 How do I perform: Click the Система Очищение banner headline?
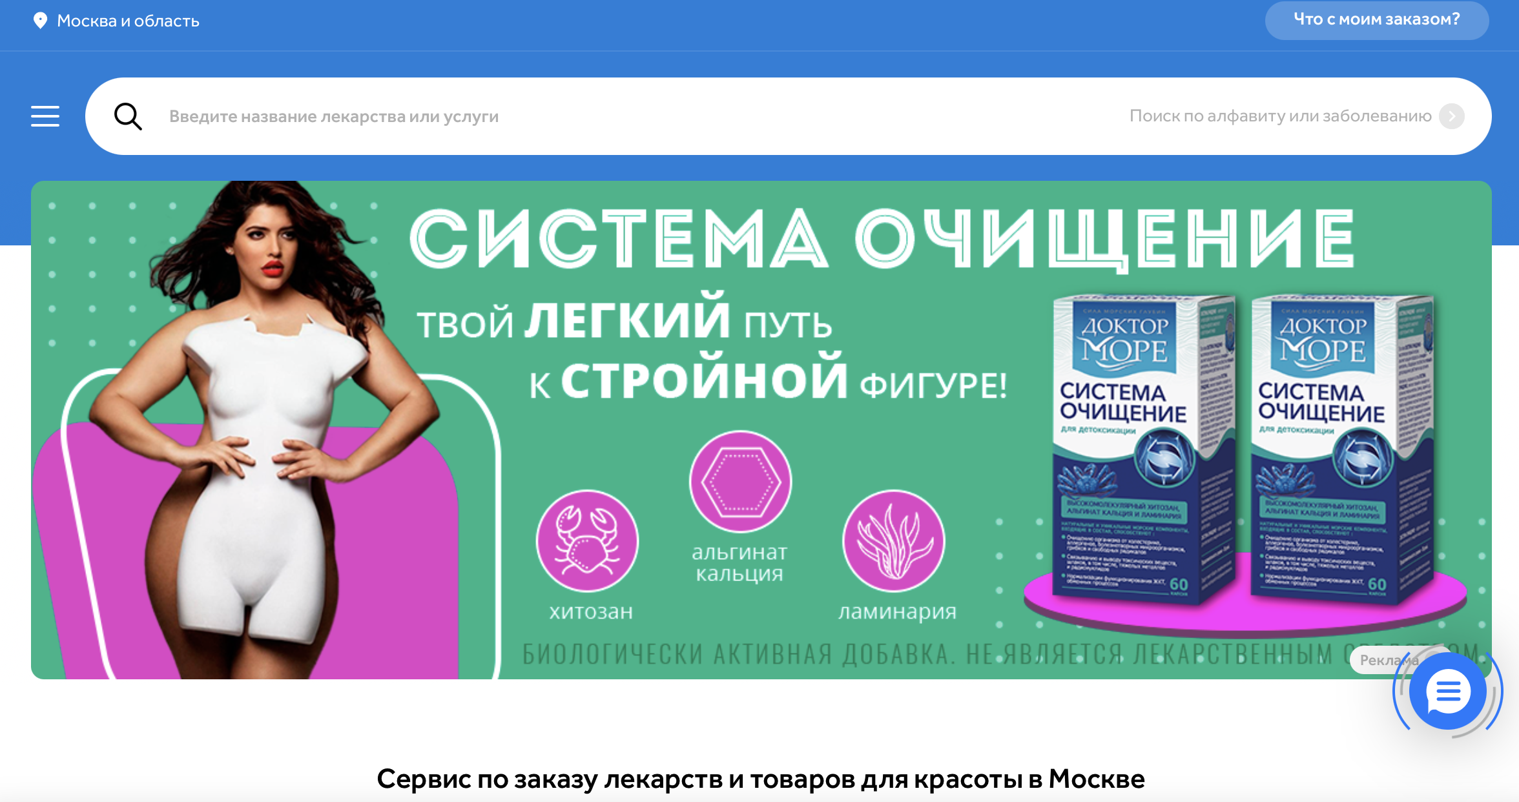pos(882,238)
